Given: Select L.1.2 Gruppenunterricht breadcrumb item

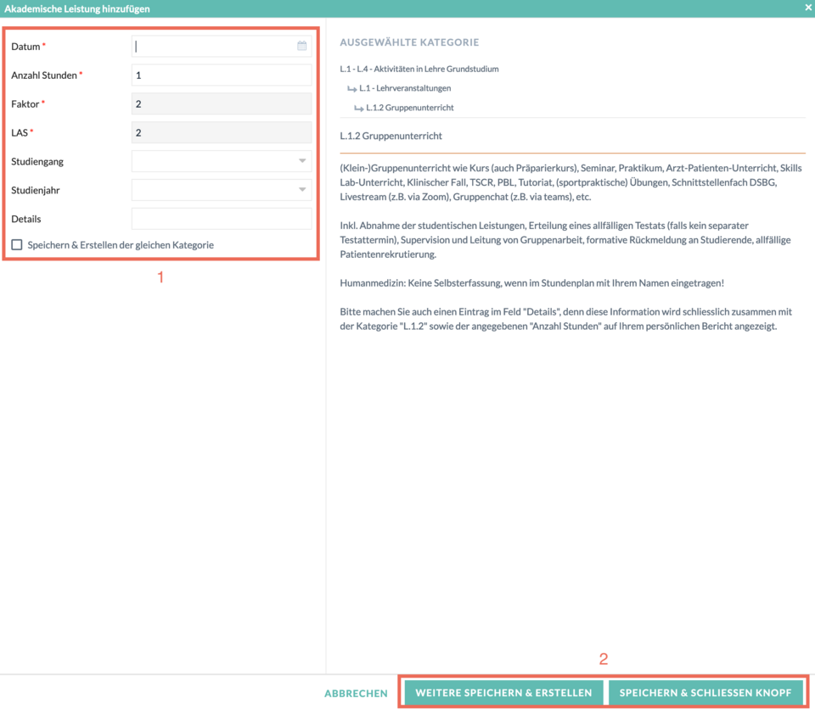Looking at the screenshot, I should coord(409,108).
